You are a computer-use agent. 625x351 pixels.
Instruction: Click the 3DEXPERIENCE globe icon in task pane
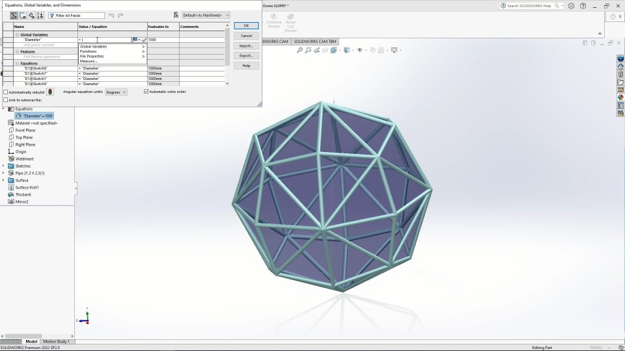pyautogui.click(x=620, y=58)
